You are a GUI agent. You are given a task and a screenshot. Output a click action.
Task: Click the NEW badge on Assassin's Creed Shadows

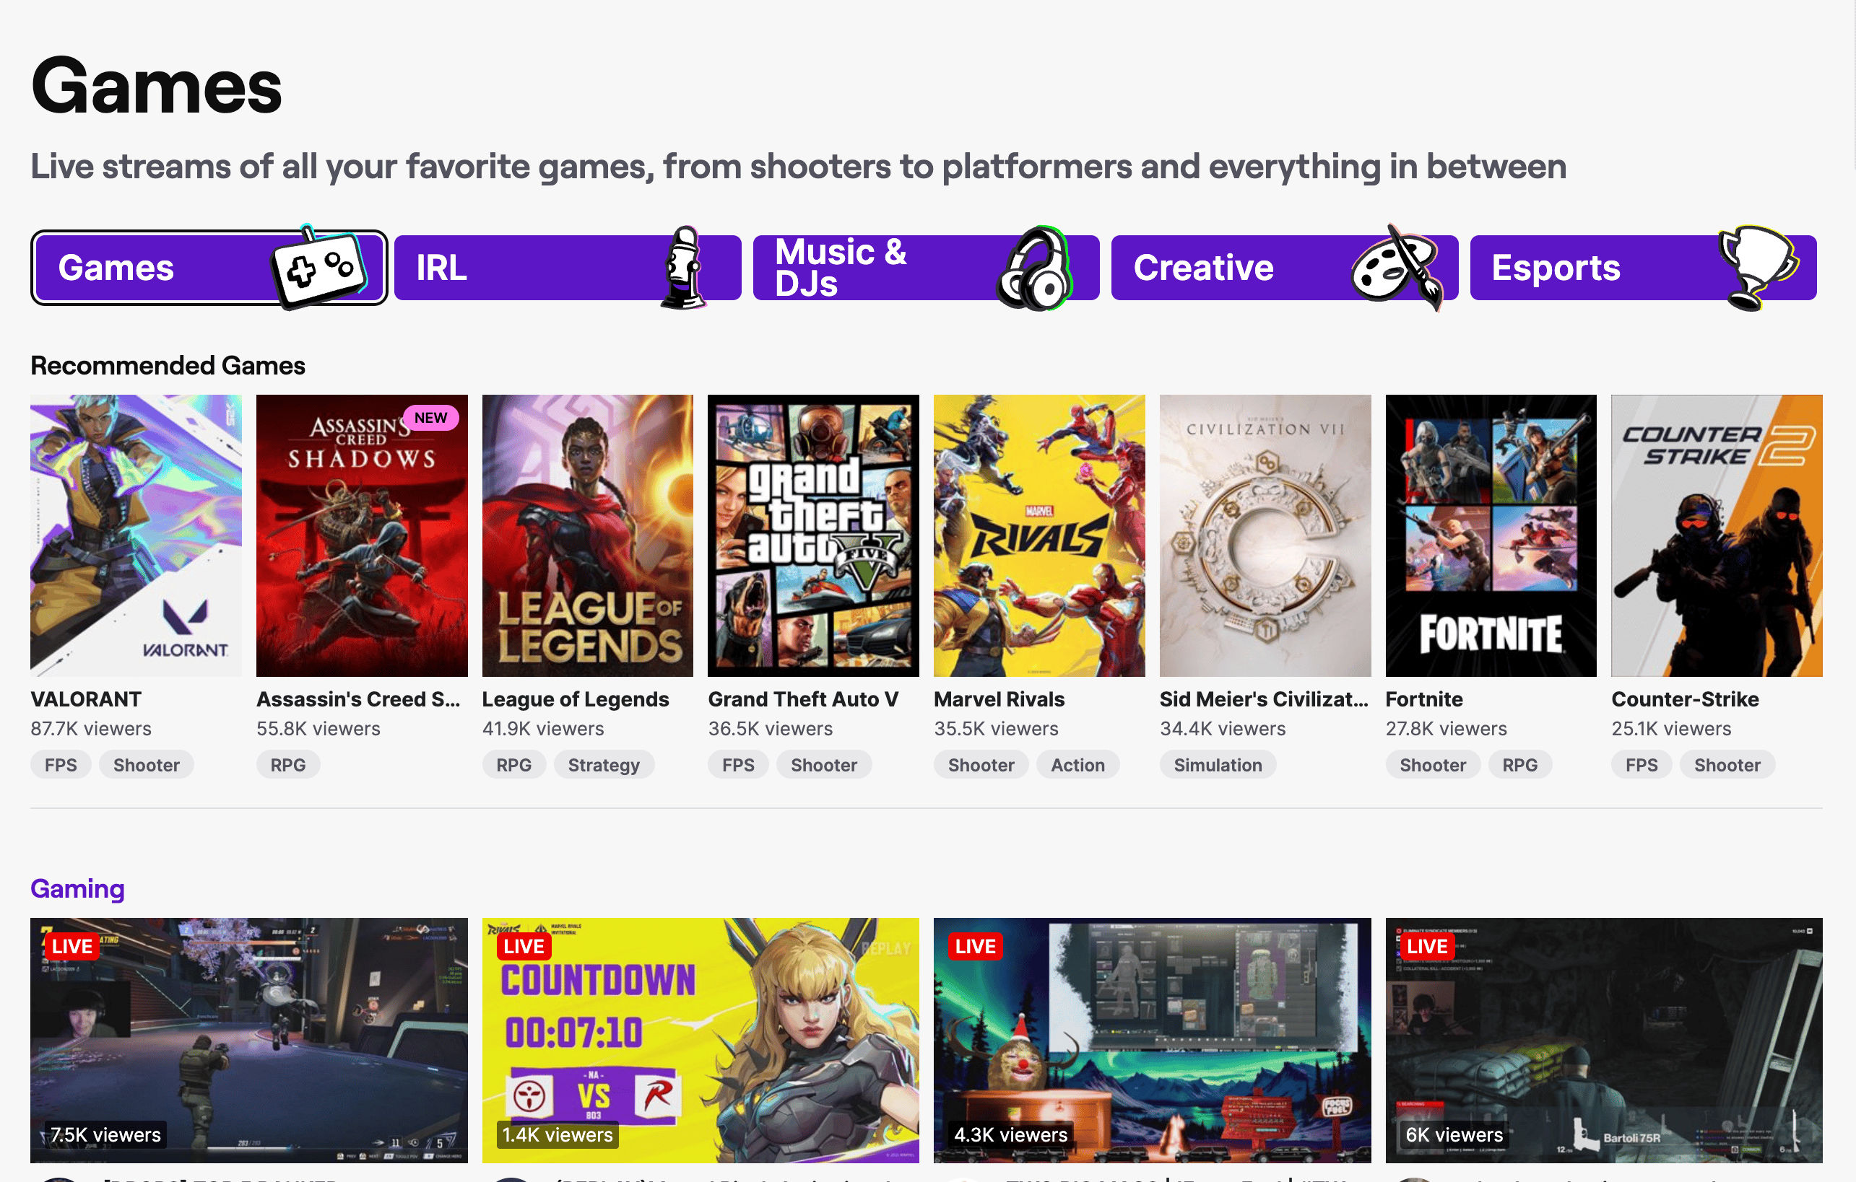(430, 417)
